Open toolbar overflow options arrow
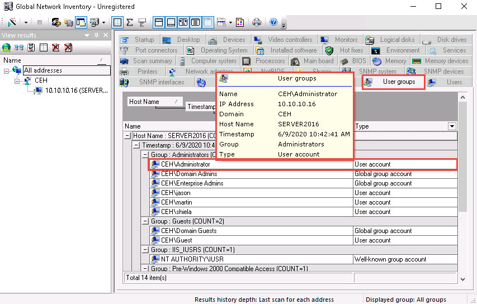 point(284,25)
